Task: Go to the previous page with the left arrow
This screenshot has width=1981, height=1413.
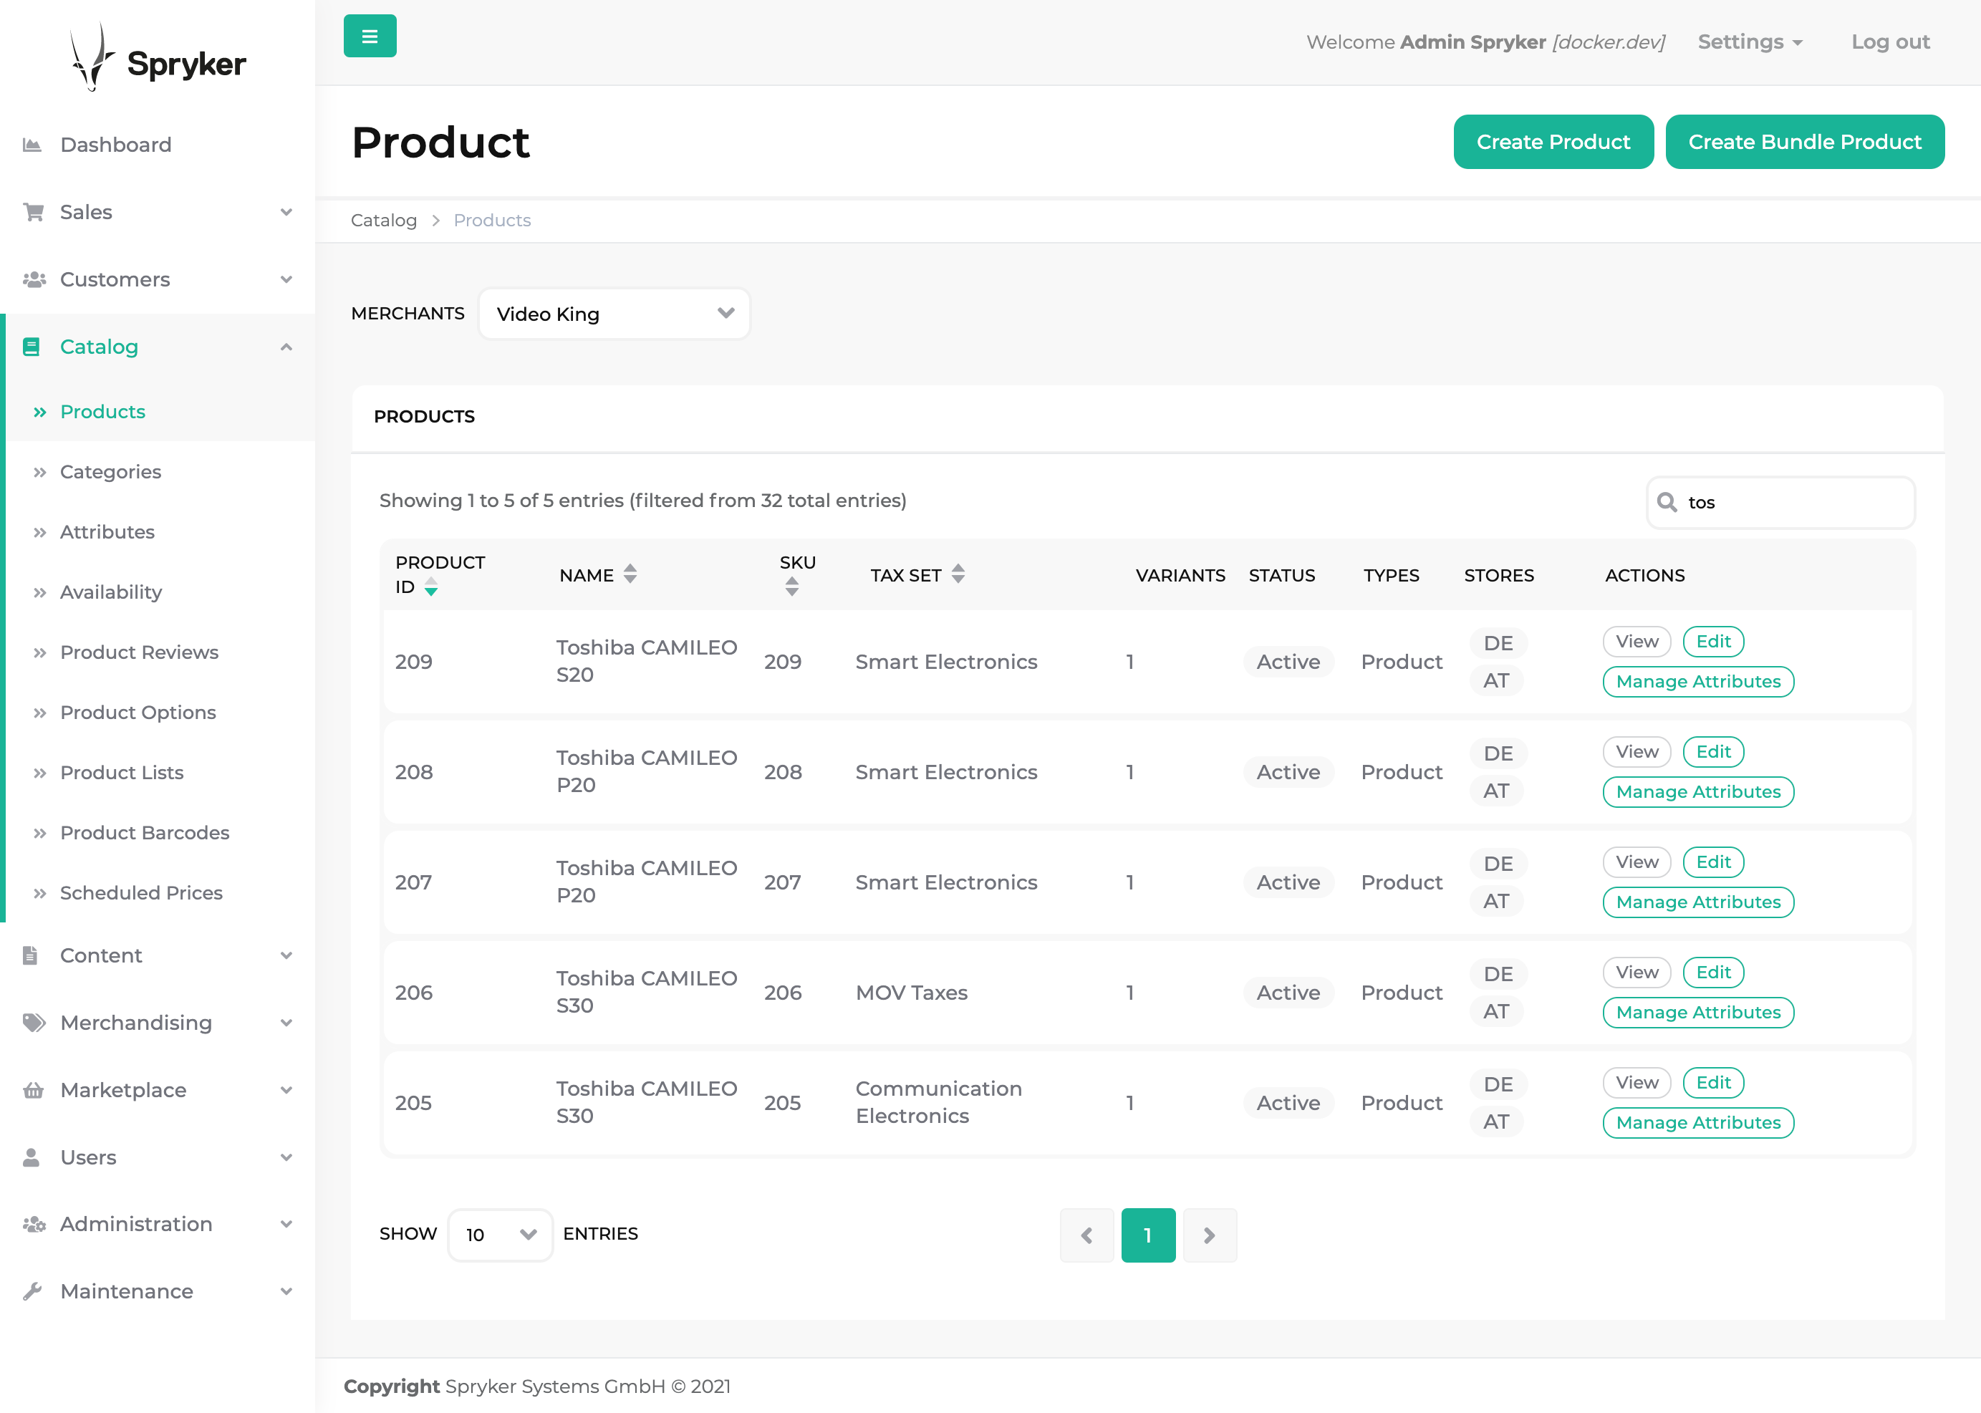Action: tap(1086, 1235)
